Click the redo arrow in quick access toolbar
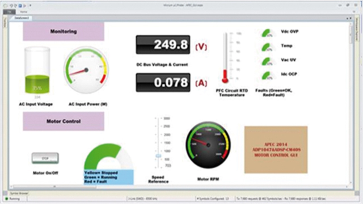 16,5
